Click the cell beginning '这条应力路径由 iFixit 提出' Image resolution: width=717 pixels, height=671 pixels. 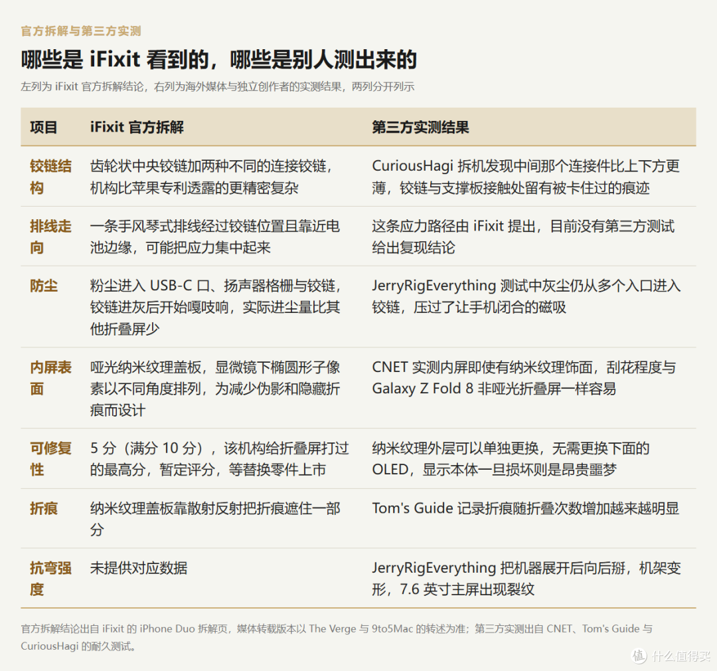[523, 237]
